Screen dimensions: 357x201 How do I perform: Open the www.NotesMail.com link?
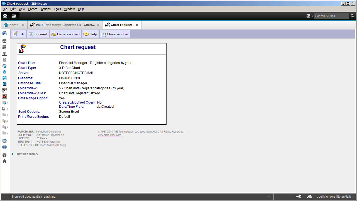(x=109, y=135)
